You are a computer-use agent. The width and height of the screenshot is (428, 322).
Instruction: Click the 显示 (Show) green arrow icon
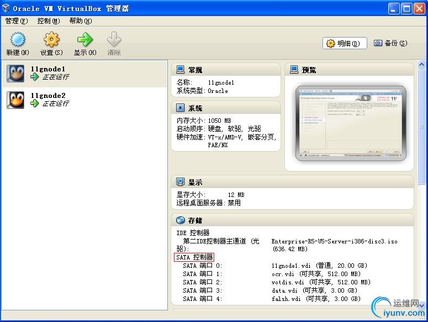point(85,39)
